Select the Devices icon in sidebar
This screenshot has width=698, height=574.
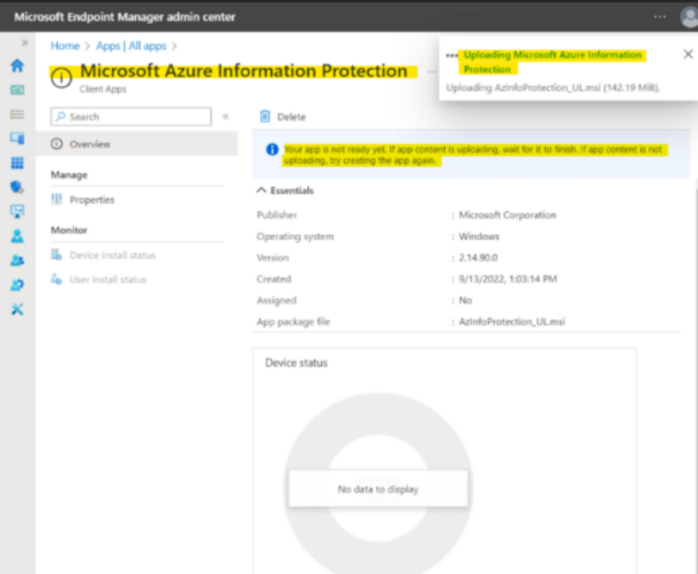(x=16, y=138)
